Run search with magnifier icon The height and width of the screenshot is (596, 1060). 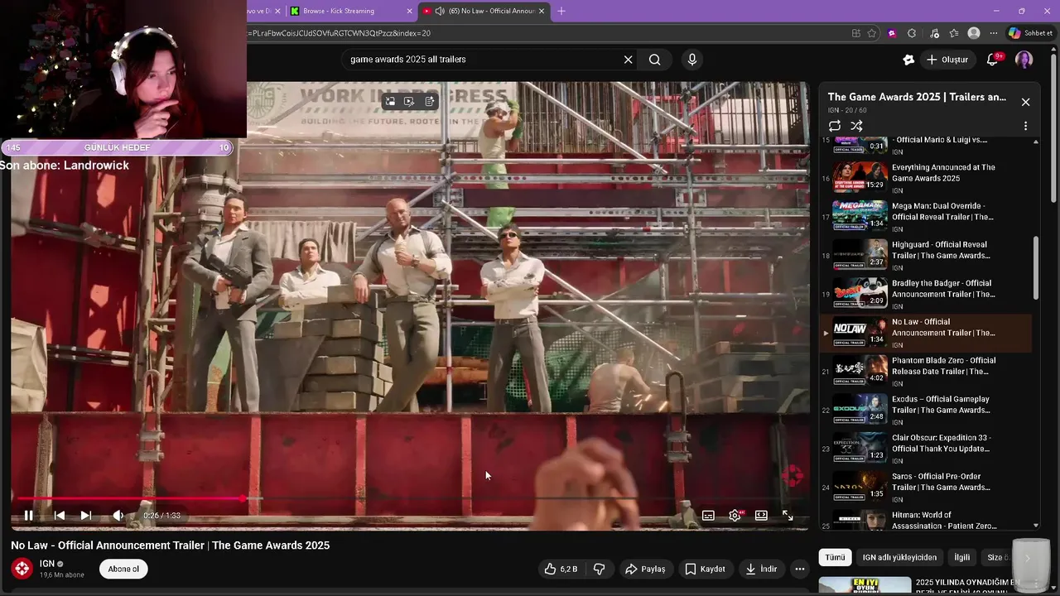point(655,60)
